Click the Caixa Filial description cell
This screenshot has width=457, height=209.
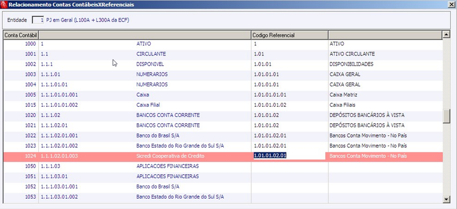pos(148,105)
